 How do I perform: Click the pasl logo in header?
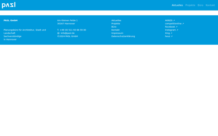tap(9, 5)
